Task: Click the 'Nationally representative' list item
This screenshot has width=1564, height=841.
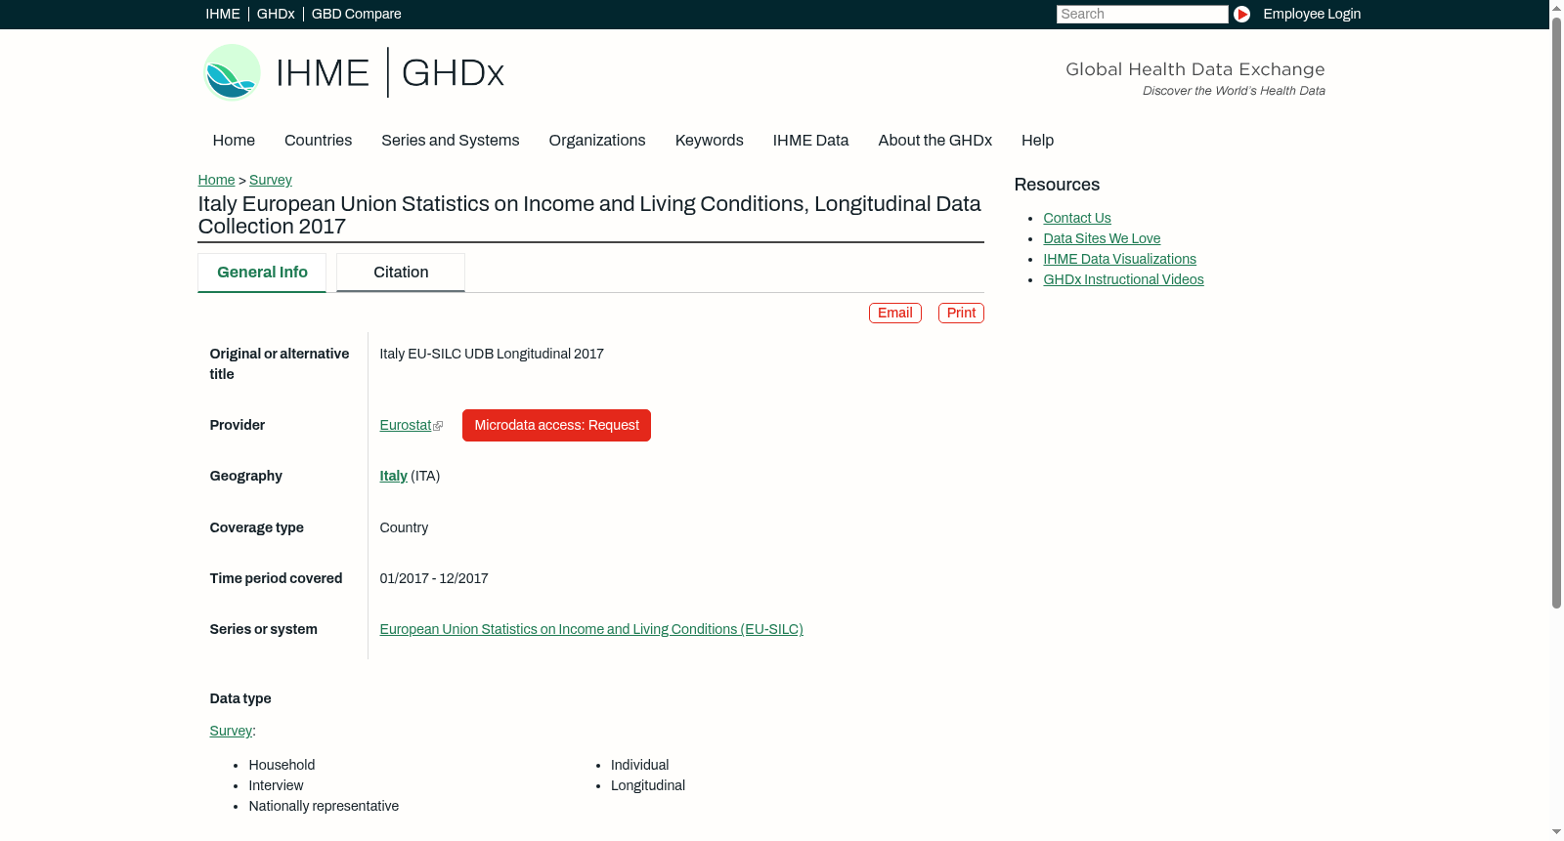Action: click(324, 806)
